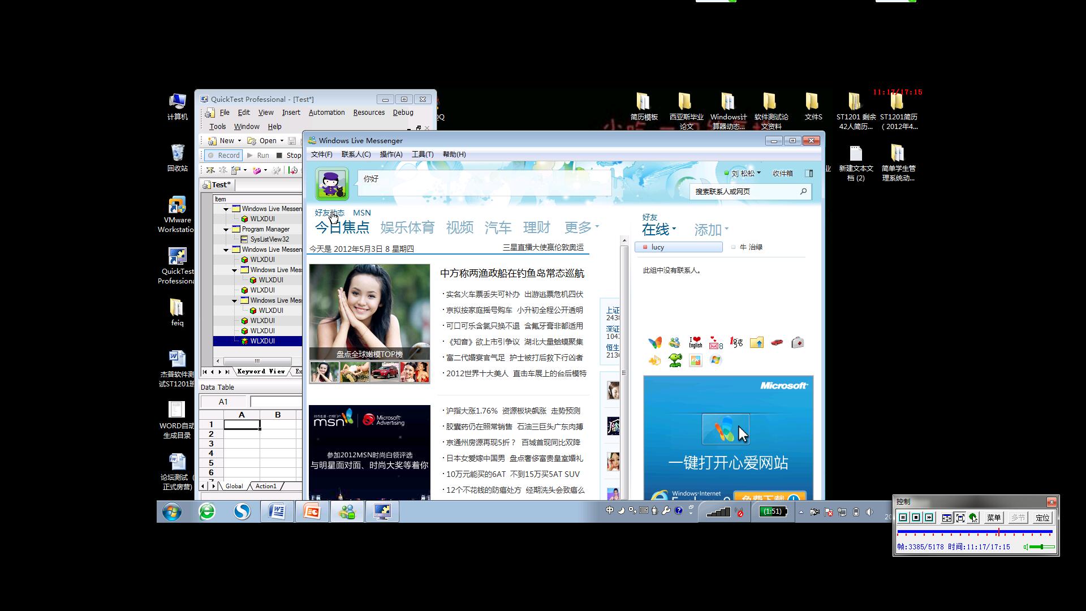Toggle the fullscreen frame icon in 控制 panel

point(960,518)
